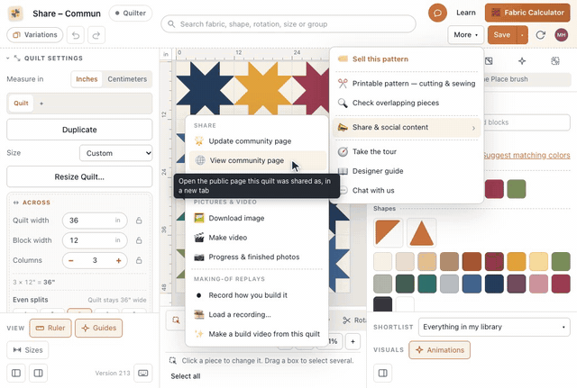Collapse the Quilt Settings section

pos(8,58)
